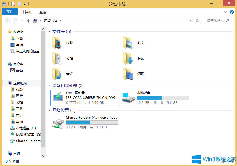Select jietu under 家庭组 in sidebar
This screenshot has height=166, width=237.
18,70
